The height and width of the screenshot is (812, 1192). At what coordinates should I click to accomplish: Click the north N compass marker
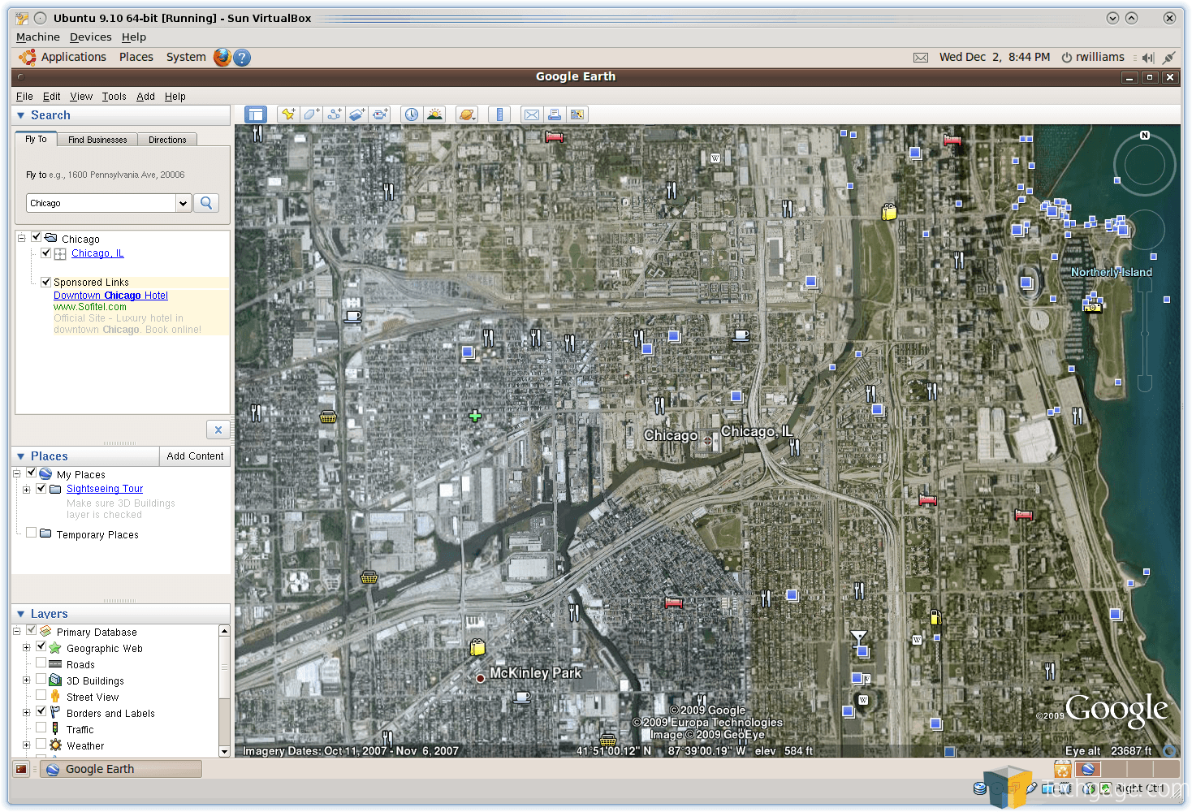pos(1145,135)
